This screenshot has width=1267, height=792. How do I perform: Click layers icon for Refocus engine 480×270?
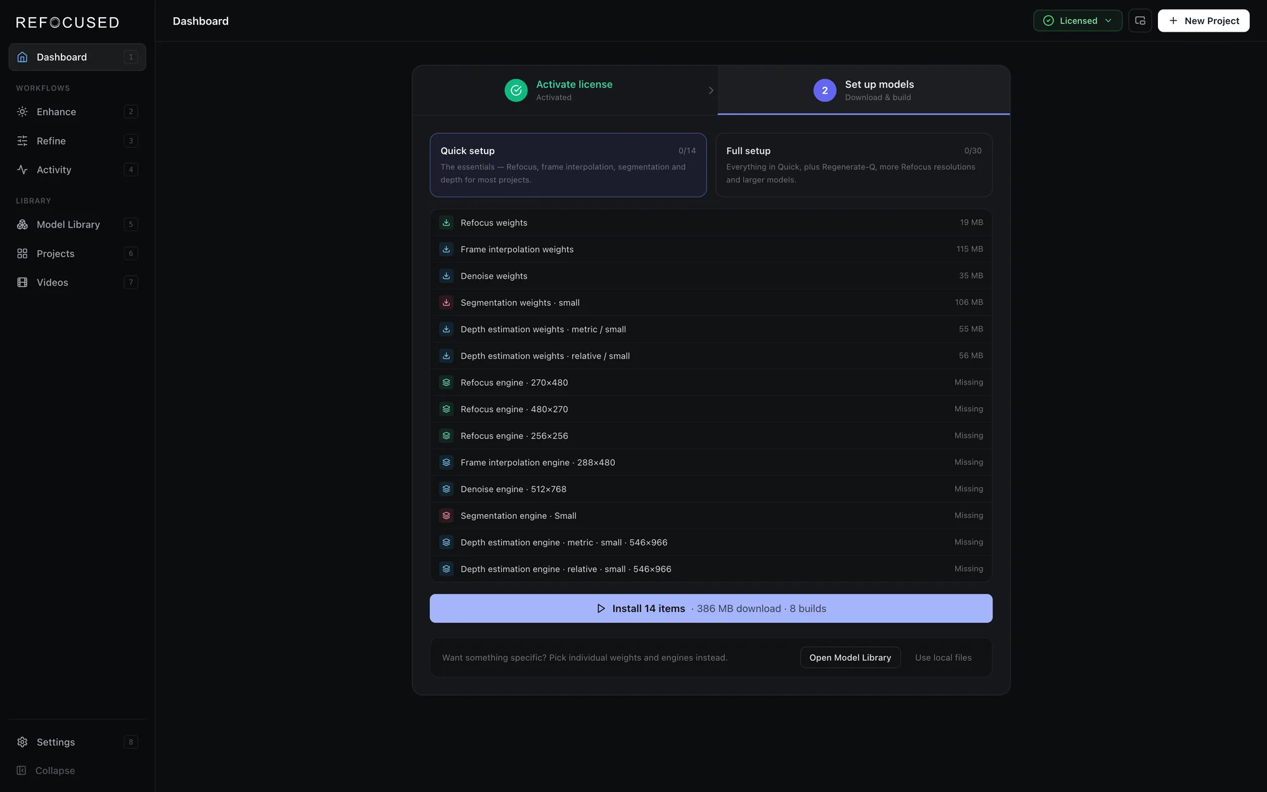(446, 409)
